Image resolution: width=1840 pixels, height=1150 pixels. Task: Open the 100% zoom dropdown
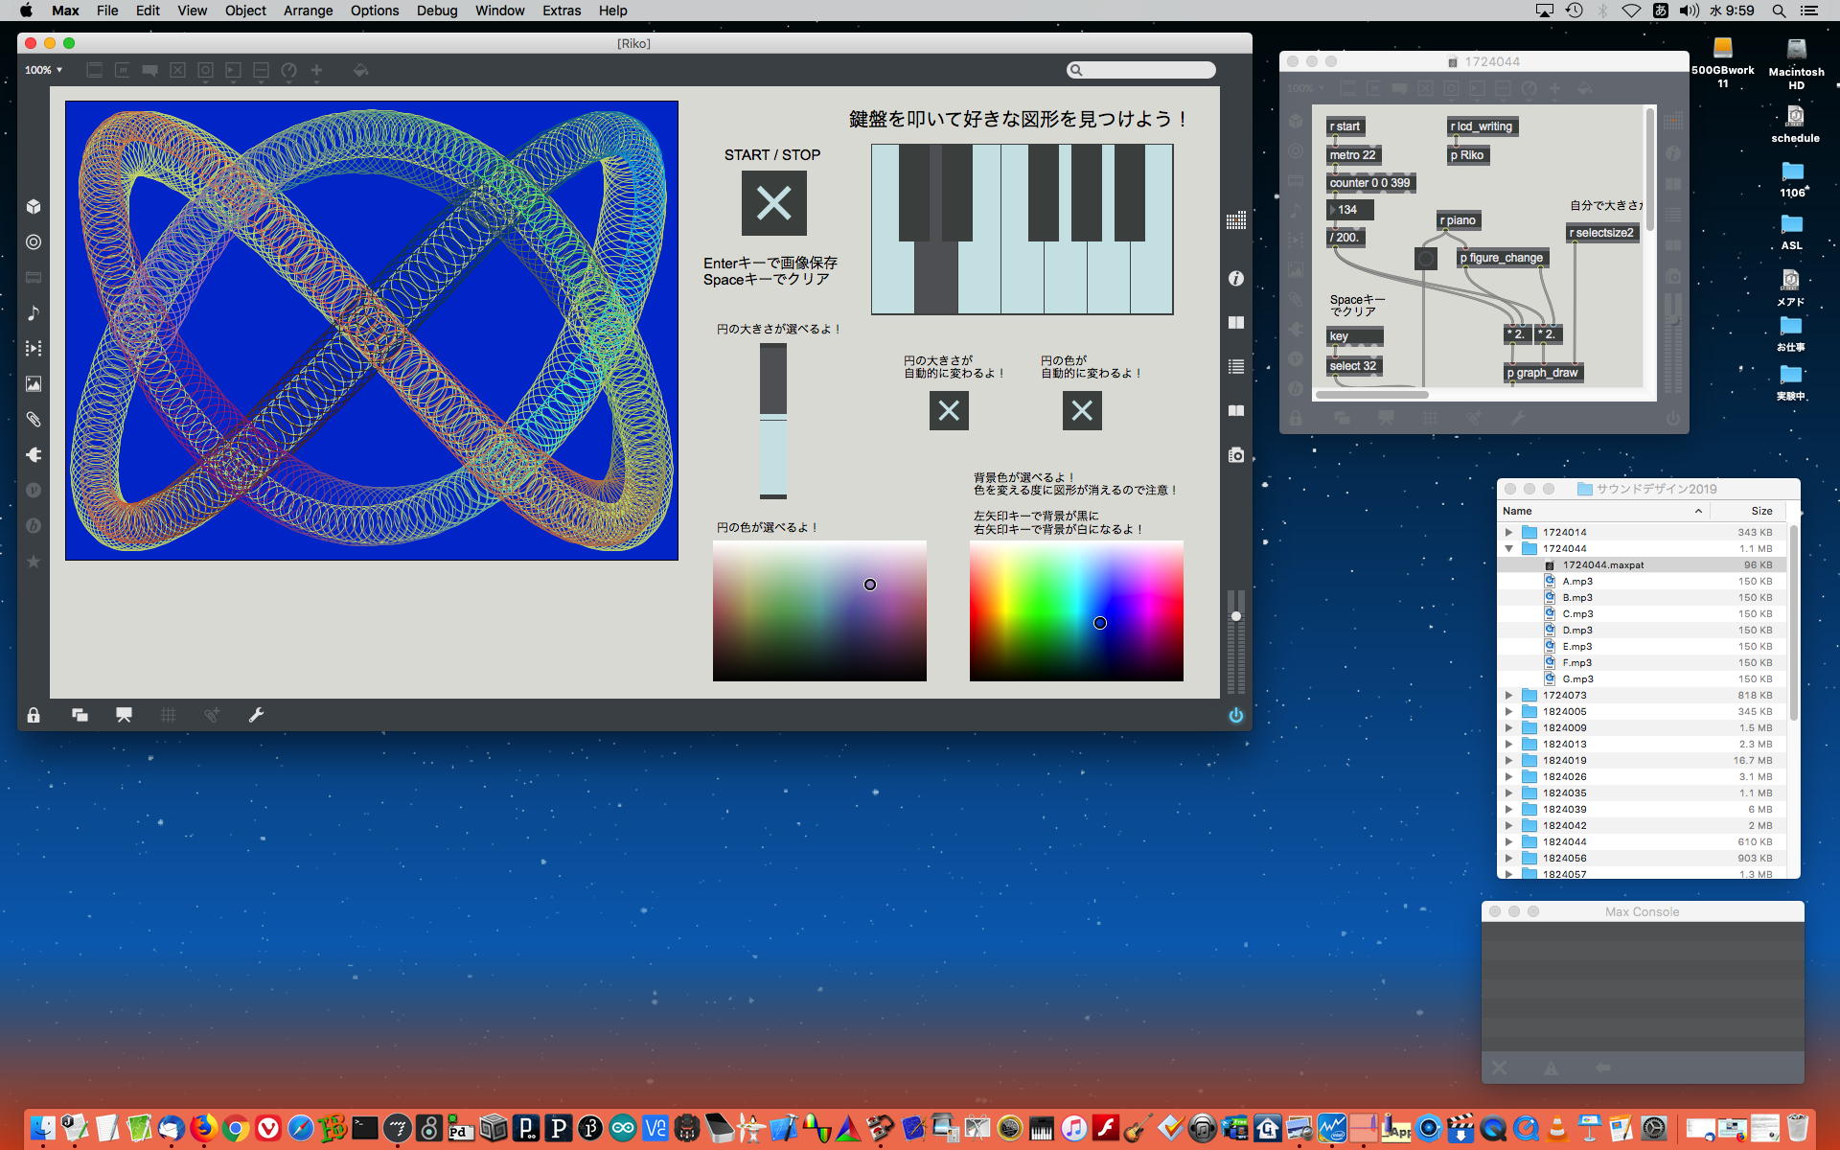click(43, 70)
